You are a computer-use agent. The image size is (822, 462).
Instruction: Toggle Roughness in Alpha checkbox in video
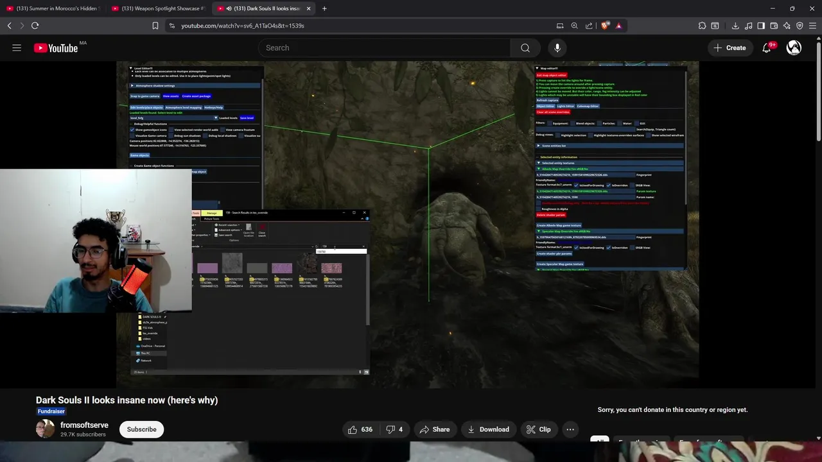coord(539,209)
